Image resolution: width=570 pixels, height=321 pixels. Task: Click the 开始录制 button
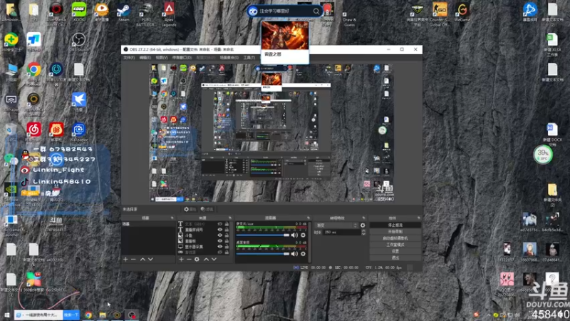coord(395,231)
